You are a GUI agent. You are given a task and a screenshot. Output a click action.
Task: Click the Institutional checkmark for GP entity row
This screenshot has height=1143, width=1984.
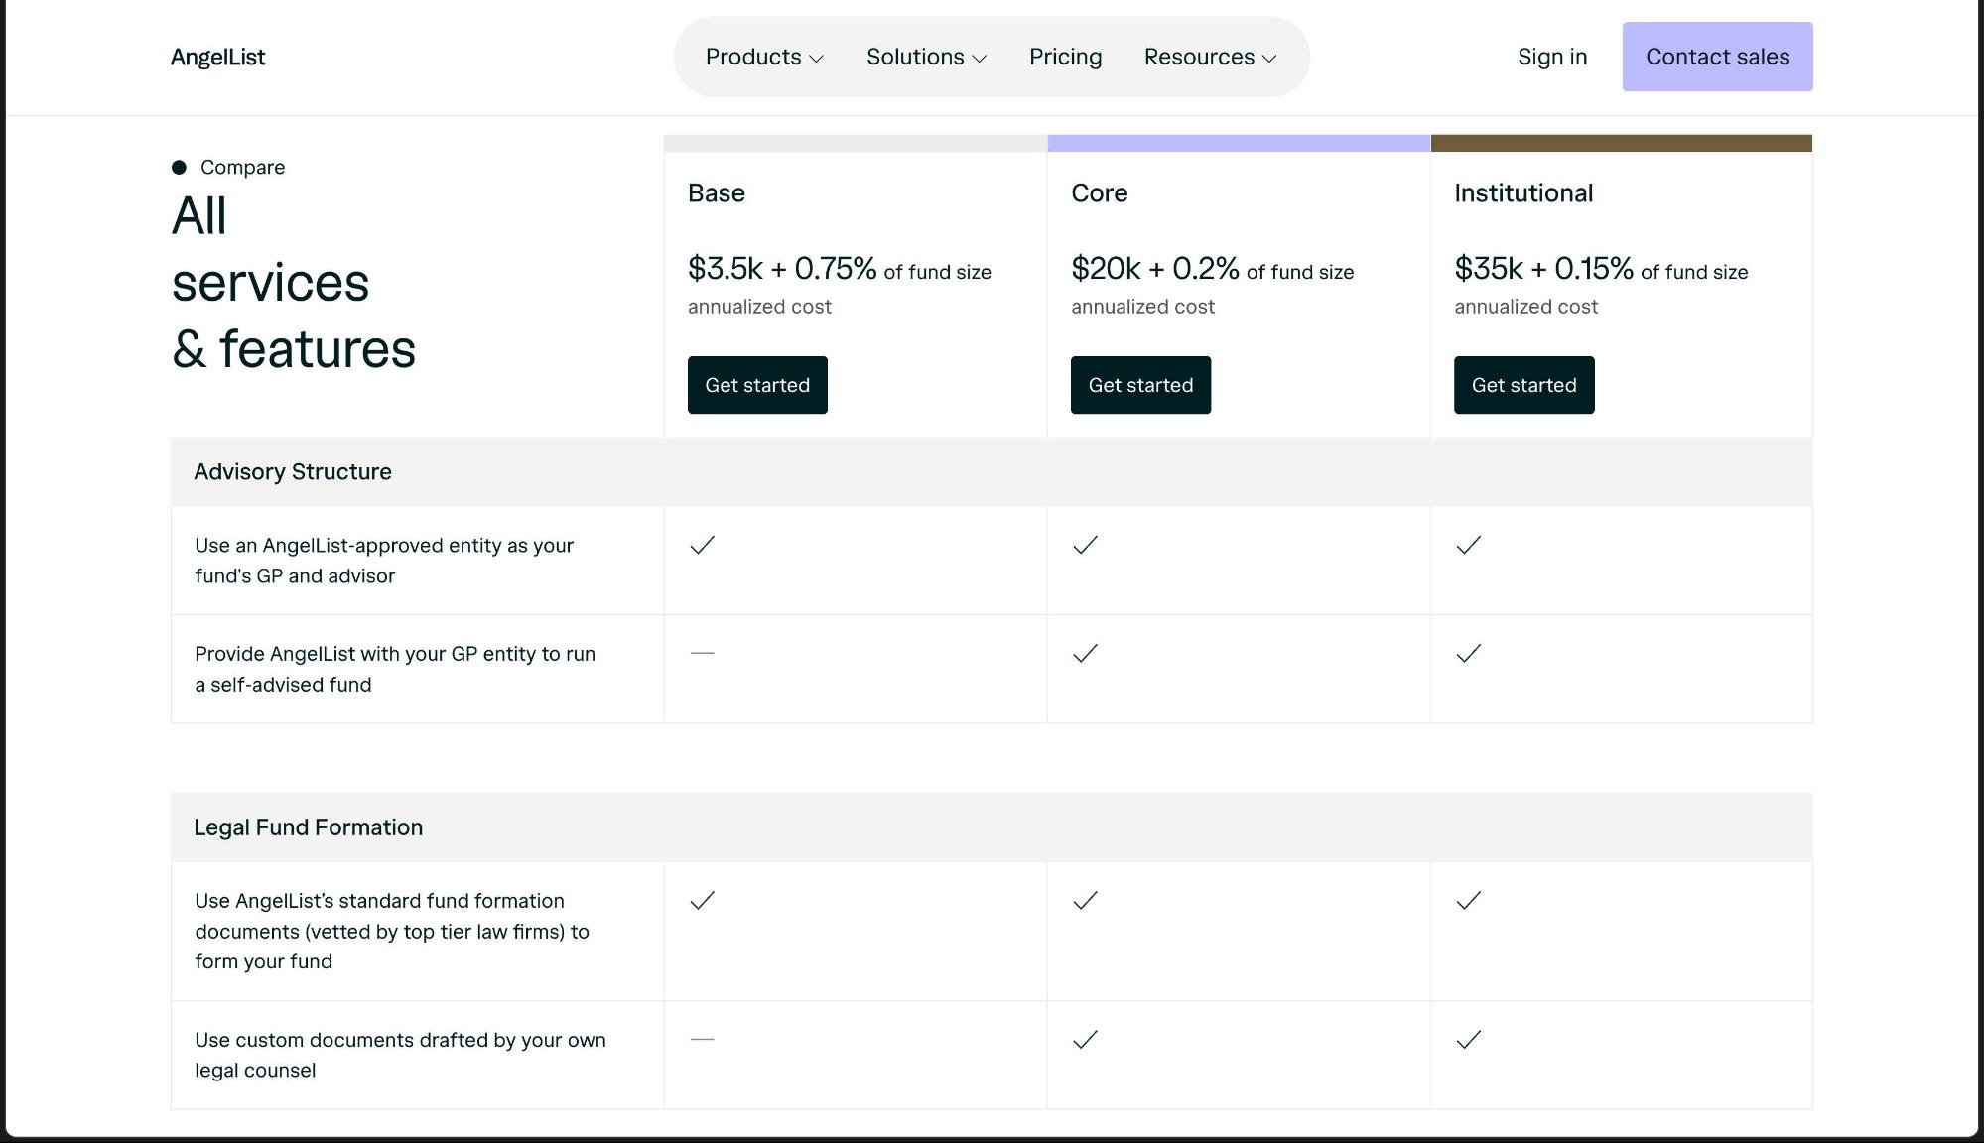coord(1469,653)
